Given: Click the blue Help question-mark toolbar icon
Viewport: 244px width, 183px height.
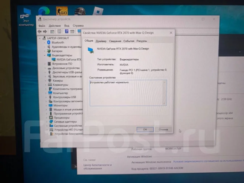Looking at the screenshot, I should 67,31.
